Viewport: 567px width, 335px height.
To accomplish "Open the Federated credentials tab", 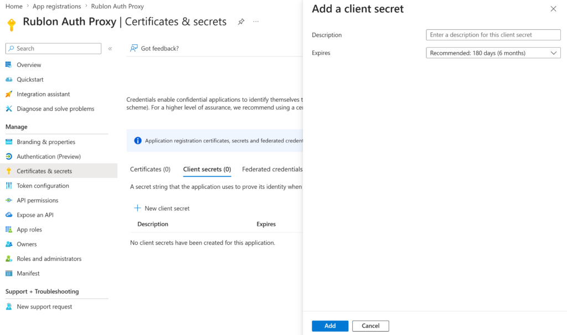I will click(272, 169).
